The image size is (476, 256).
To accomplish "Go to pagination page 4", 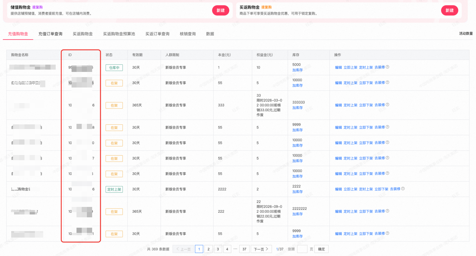I will tap(227, 249).
